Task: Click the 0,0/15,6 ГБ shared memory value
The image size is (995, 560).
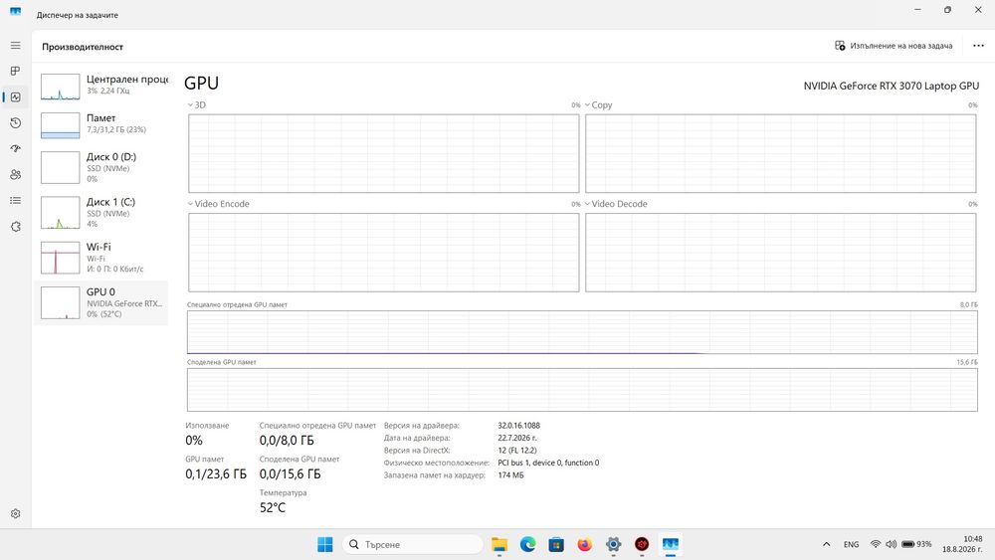Action: coord(290,473)
